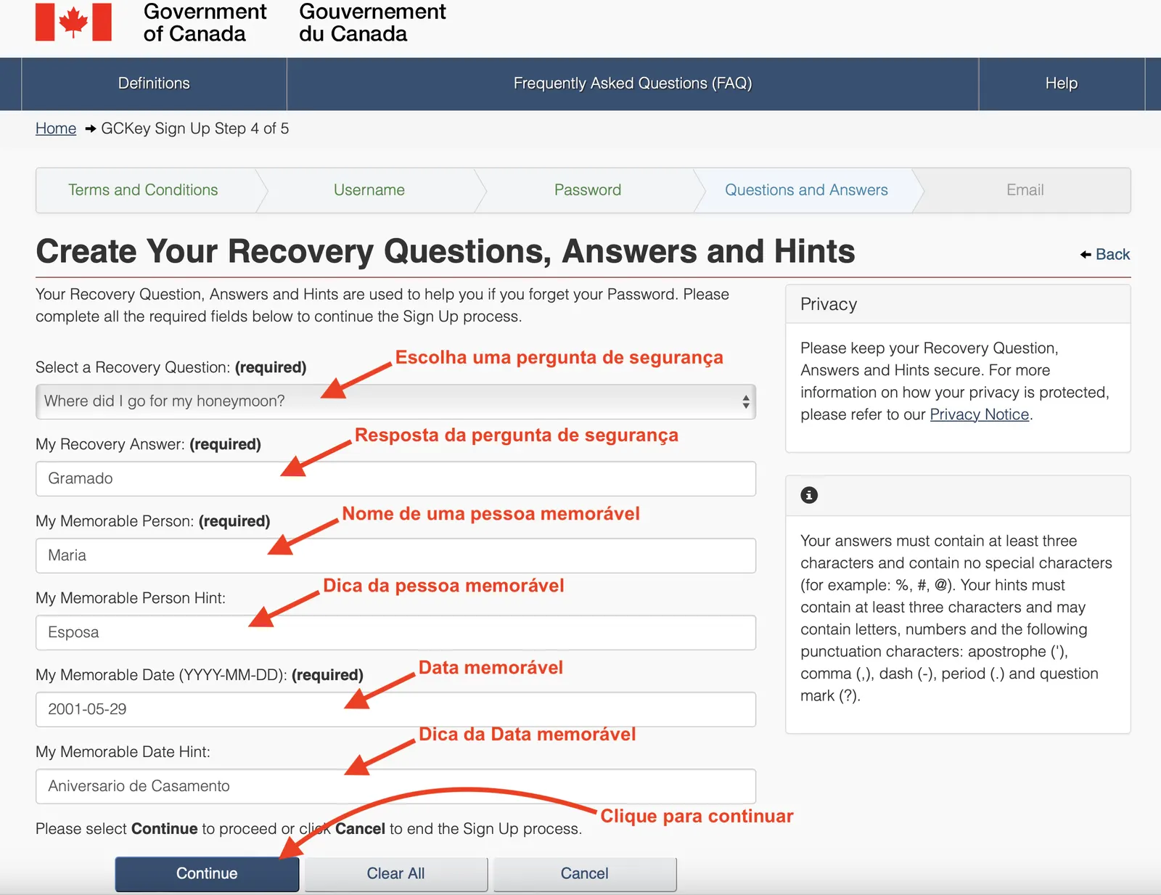Go to the Home breadcrumb link
The width and height of the screenshot is (1161, 895).
(x=56, y=128)
